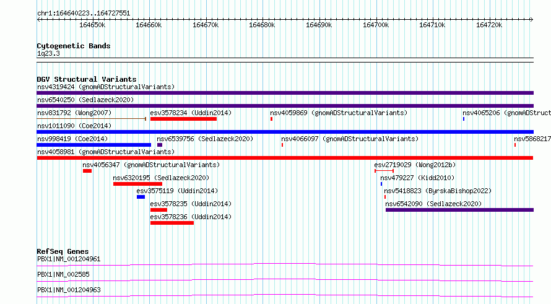Click the nsv6542090 Sedlazeck2020 label
This screenshot has width=551, height=304.
click(x=433, y=204)
